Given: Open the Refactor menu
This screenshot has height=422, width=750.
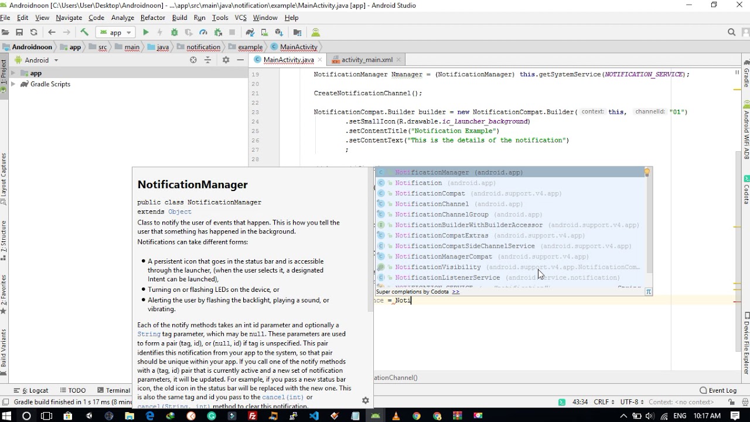Looking at the screenshot, I should [152, 18].
